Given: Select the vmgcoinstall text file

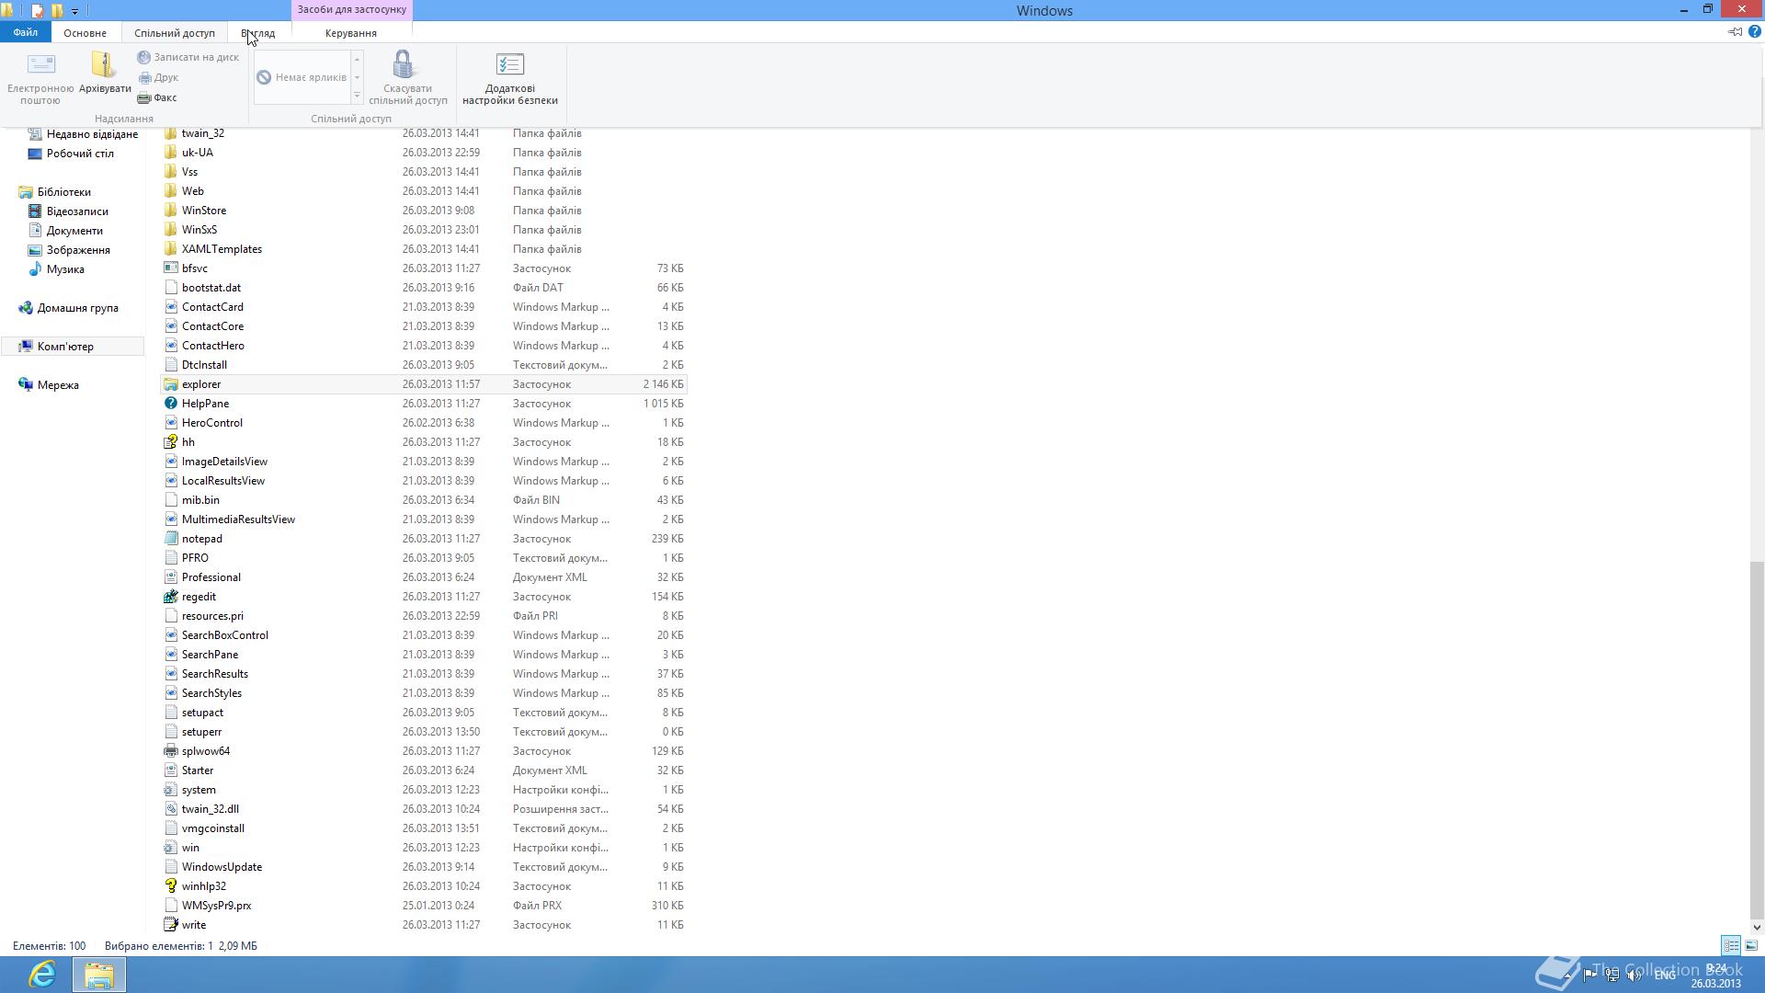Looking at the screenshot, I should tap(213, 828).
